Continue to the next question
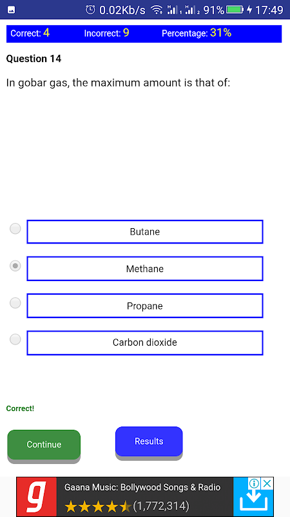290x517 pixels. pos(44,445)
